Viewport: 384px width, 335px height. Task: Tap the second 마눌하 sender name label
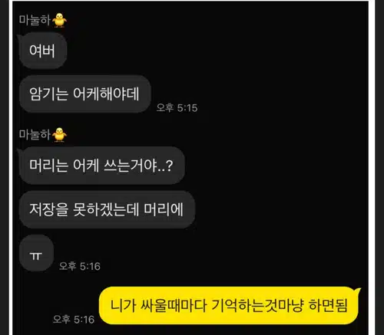[x=35, y=135]
